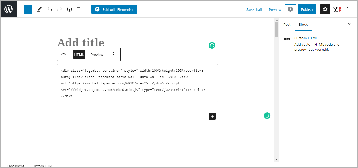Switch to the Post tab

287,24
